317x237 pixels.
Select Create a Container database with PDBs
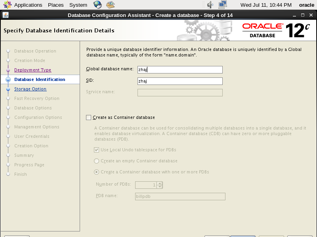point(96,172)
